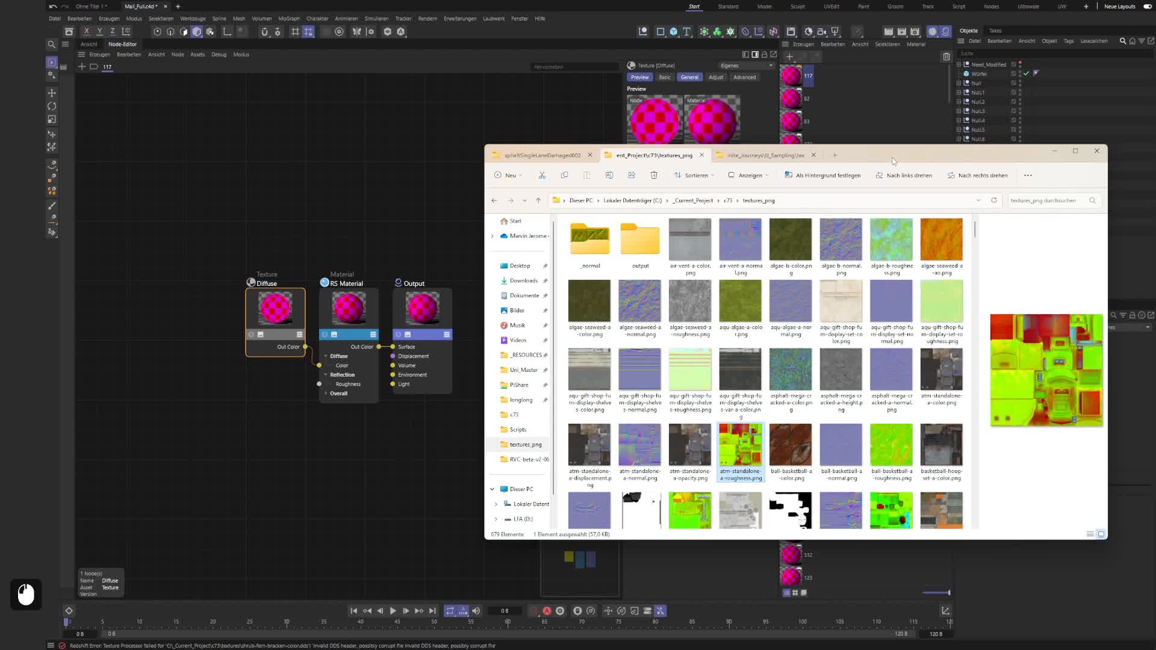The width and height of the screenshot is (1156, 650).
Task: Refresh the Explorer folder view
Action: coord(994,200)
